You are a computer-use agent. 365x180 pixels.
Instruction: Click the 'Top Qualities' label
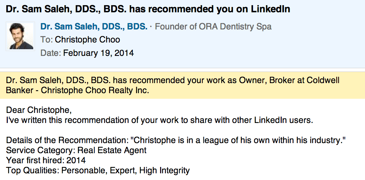coord(32,171)
